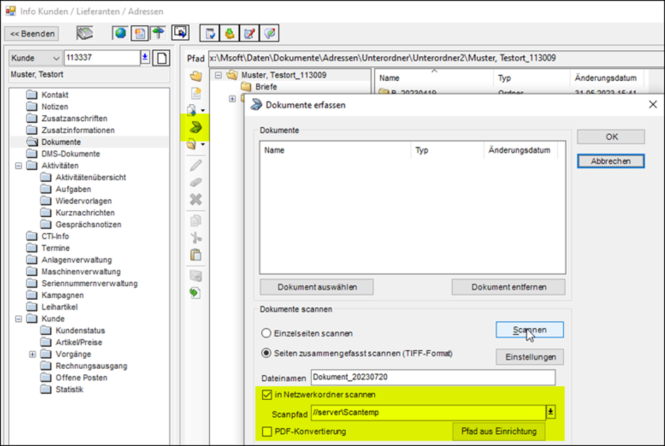Open Zusatzinformationen in the left tree
Viewport: 665px width, 446px height.
(78, 130)
